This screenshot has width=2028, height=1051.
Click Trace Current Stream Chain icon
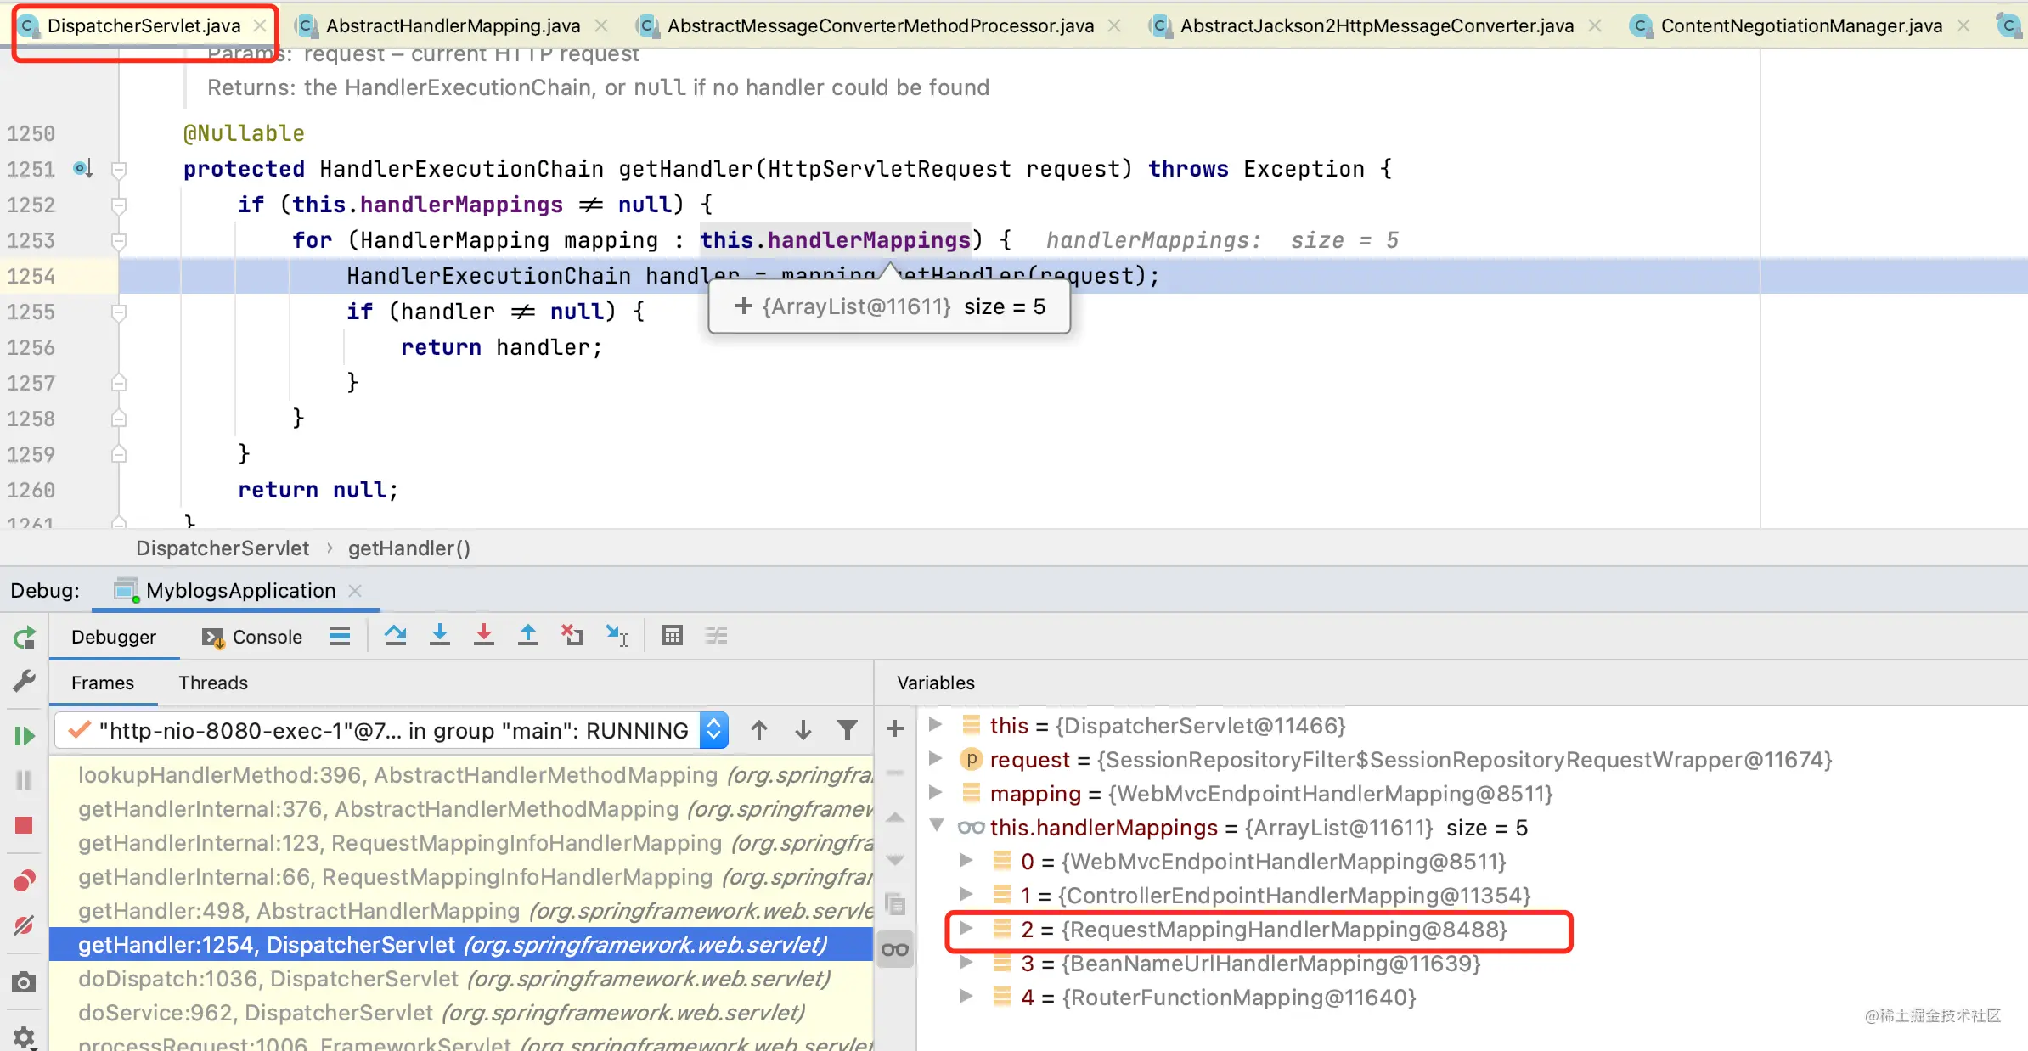pyautogui.click(x=717, y=636)
